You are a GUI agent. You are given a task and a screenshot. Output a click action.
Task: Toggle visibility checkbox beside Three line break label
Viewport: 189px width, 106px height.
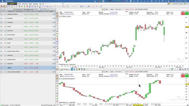click(62, 79)
